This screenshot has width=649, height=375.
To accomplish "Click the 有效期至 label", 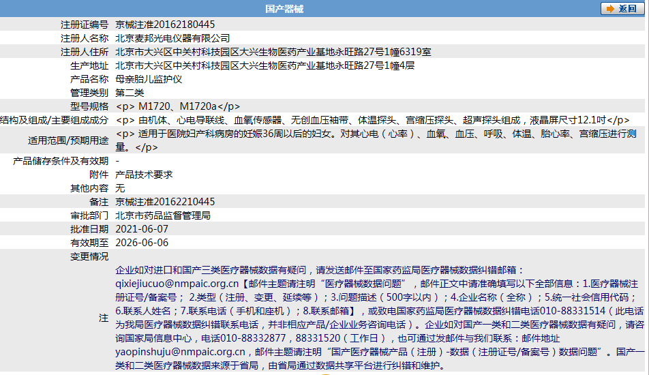I will tap(89, 243).
